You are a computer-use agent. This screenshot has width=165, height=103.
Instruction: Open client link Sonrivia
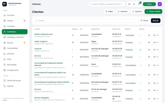[x=38, y=56]
